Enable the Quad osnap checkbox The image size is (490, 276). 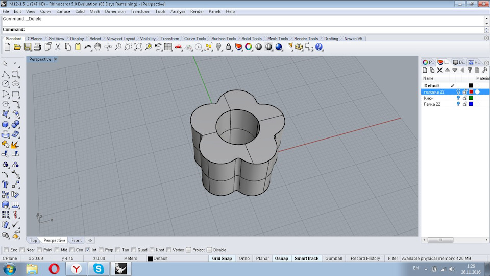[133, 250]
